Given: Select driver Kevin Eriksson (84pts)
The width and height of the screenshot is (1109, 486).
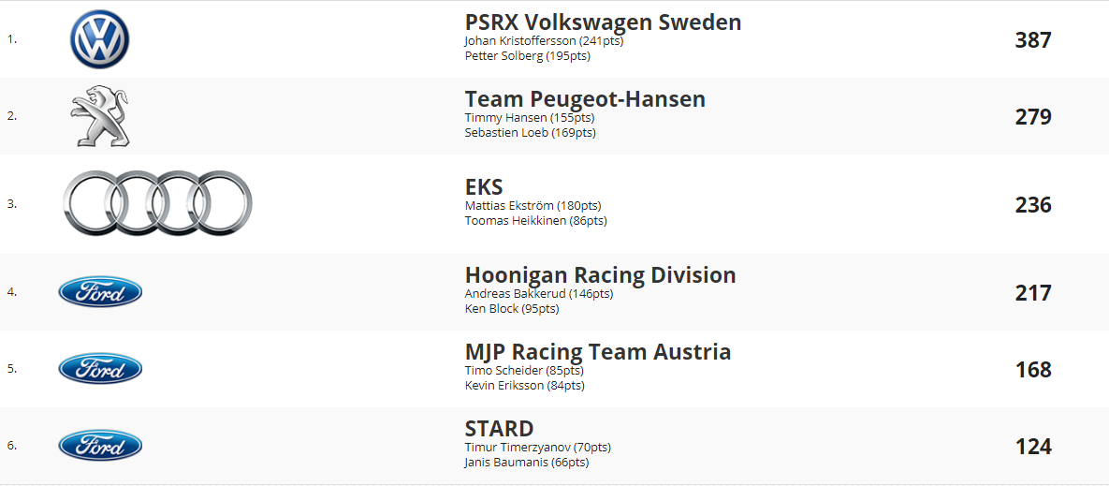Looking at the screenshot, I should 525,386.
